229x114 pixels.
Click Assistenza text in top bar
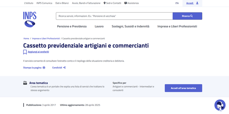[133, 3]
